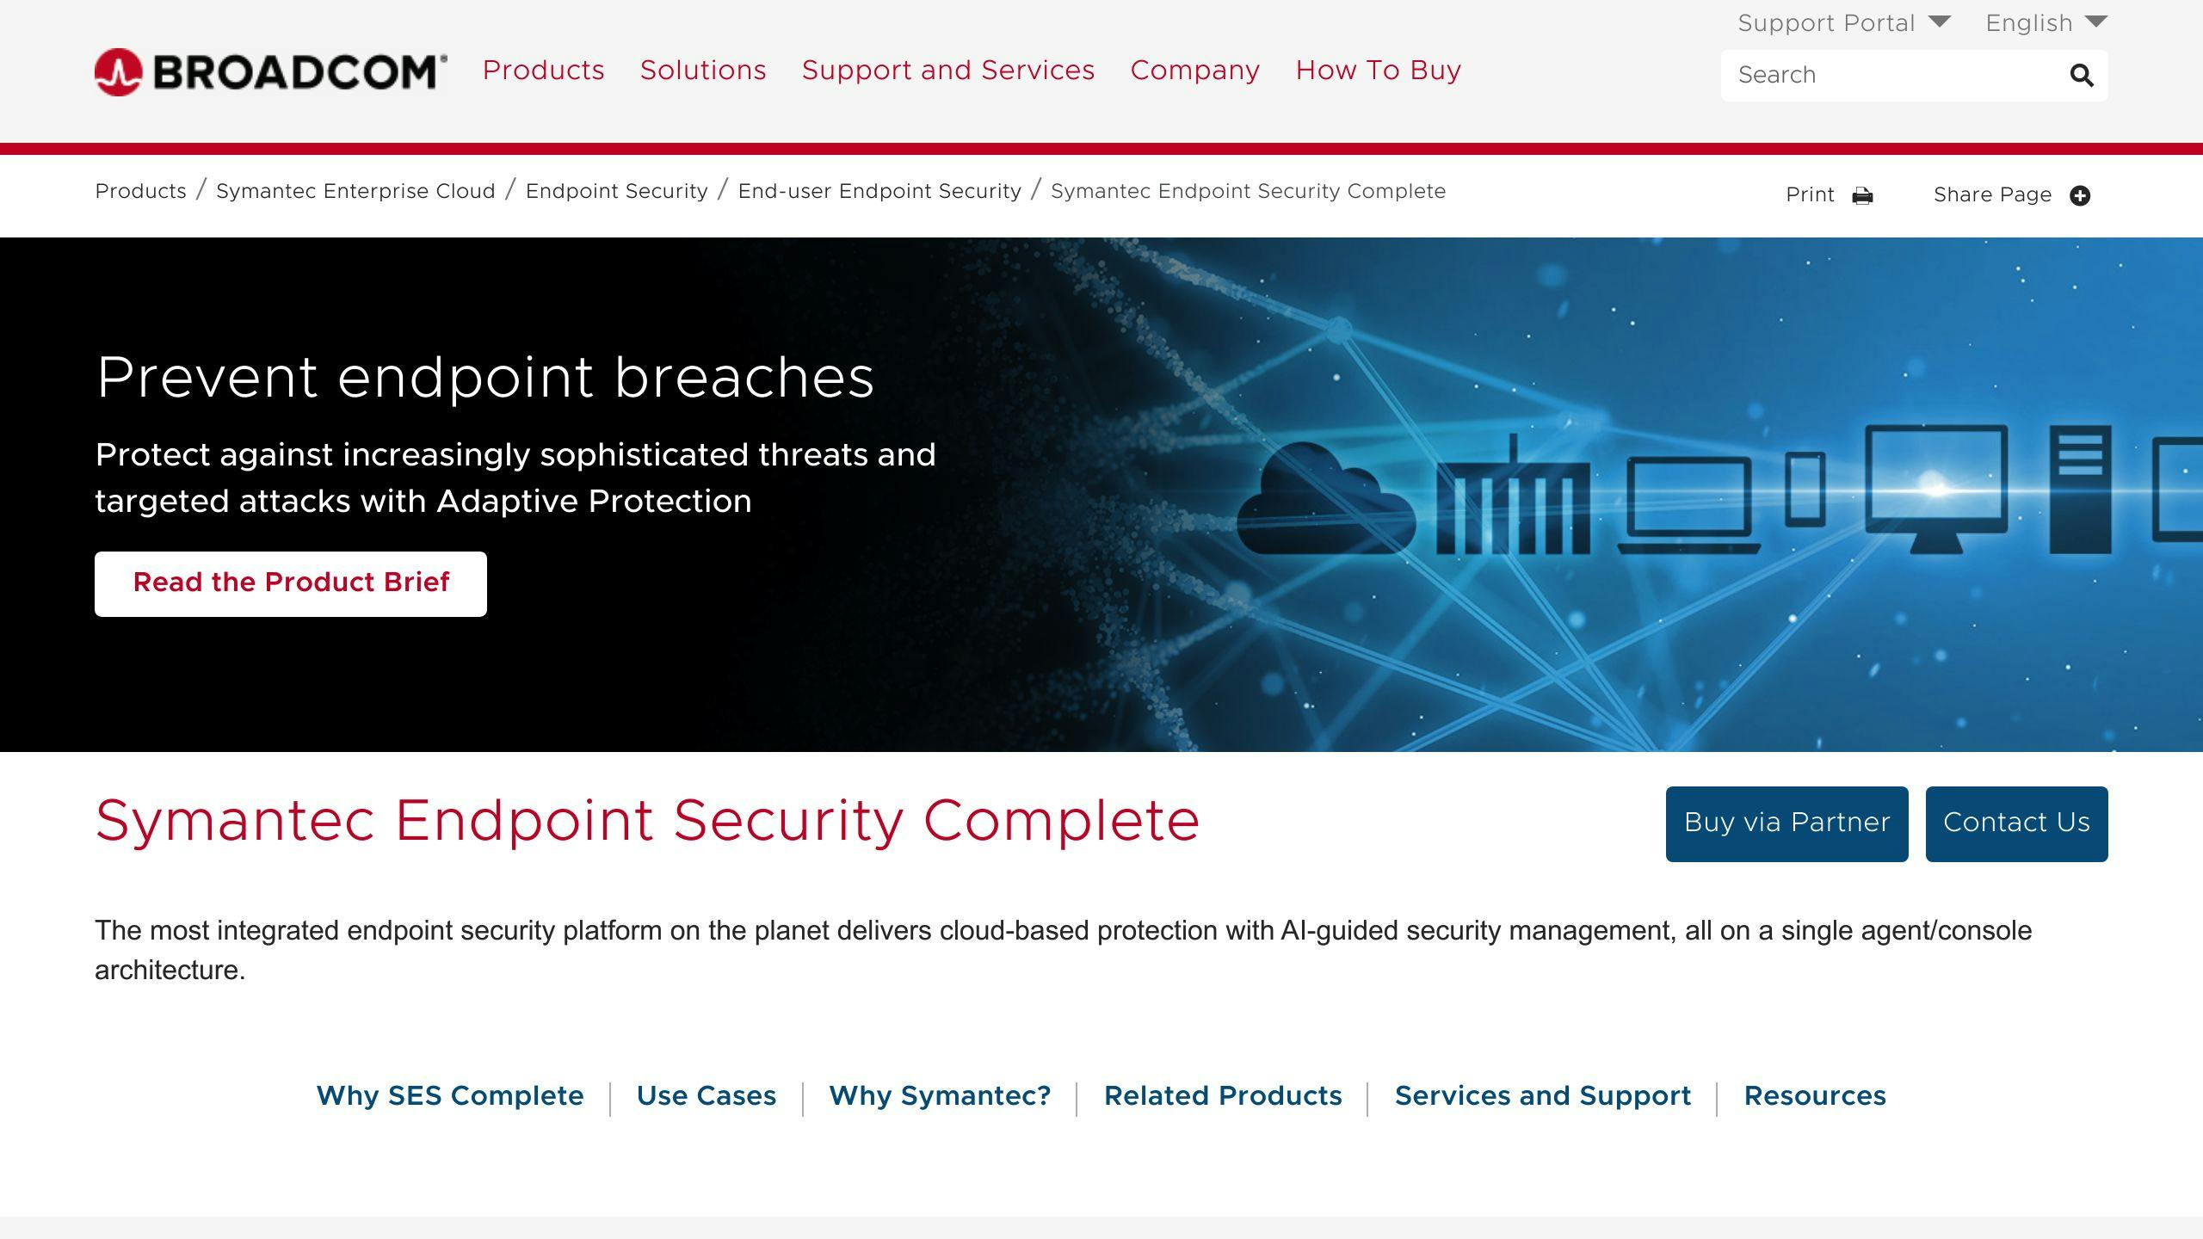The width and height of the screenshot is (2203, 1239).
Task: Click the Buy via Partner button
Action: (1786, 823)
